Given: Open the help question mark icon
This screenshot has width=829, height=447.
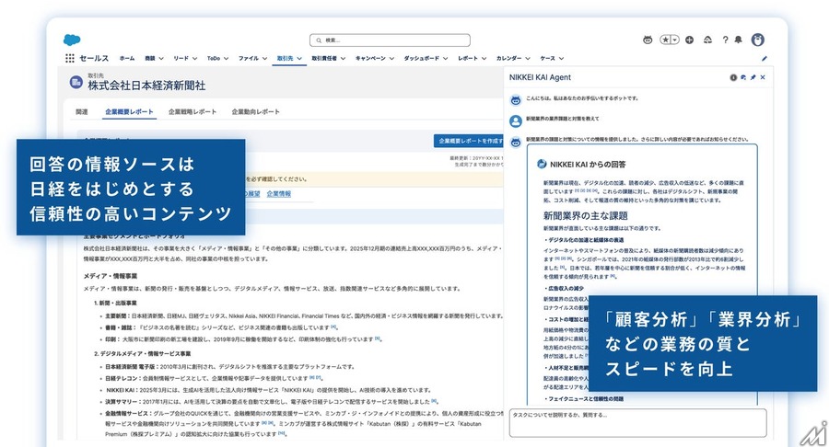Looking at the screenshot, I should pyautogui.click(x=726, y=40).
